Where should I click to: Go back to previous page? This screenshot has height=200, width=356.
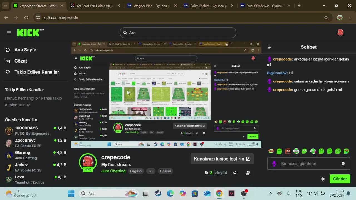tap(6, 17)
